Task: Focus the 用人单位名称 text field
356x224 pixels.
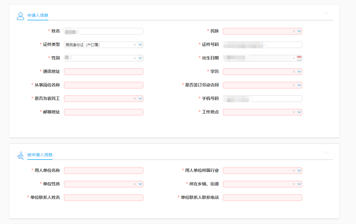Action: [104, 171]
